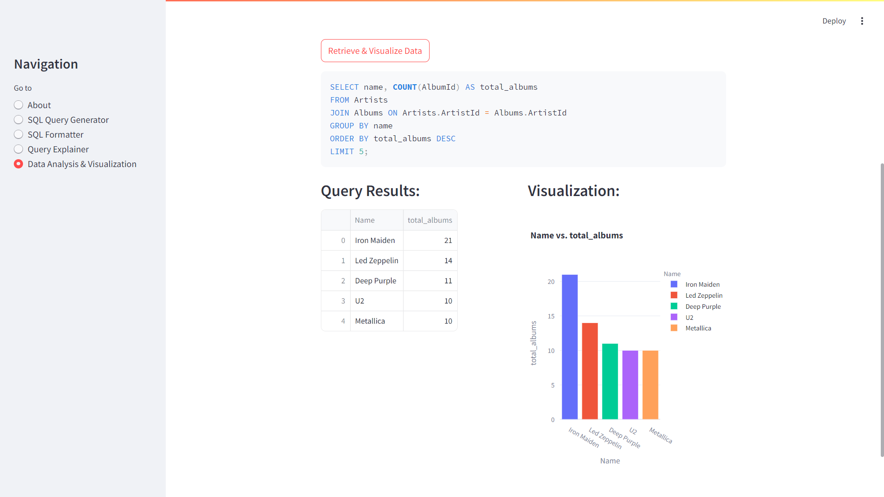Image resolution: width=884 pixels, height=497 pixels.
Task: Click the Deploy button
Action: (x=834, y=21)
